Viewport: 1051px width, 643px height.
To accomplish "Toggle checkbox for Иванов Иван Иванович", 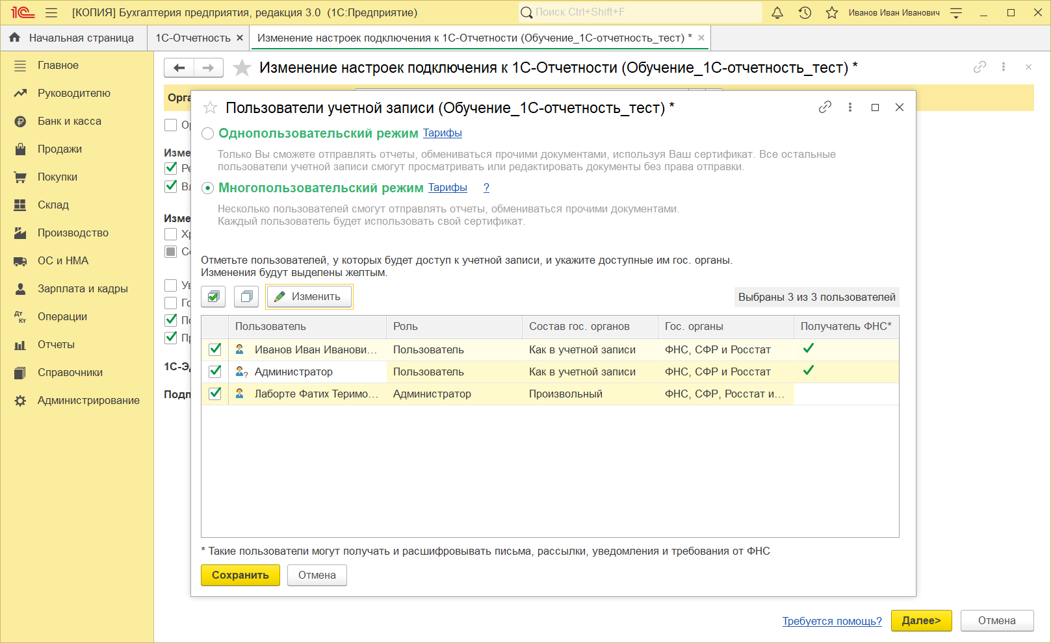I will pos(215,349).
